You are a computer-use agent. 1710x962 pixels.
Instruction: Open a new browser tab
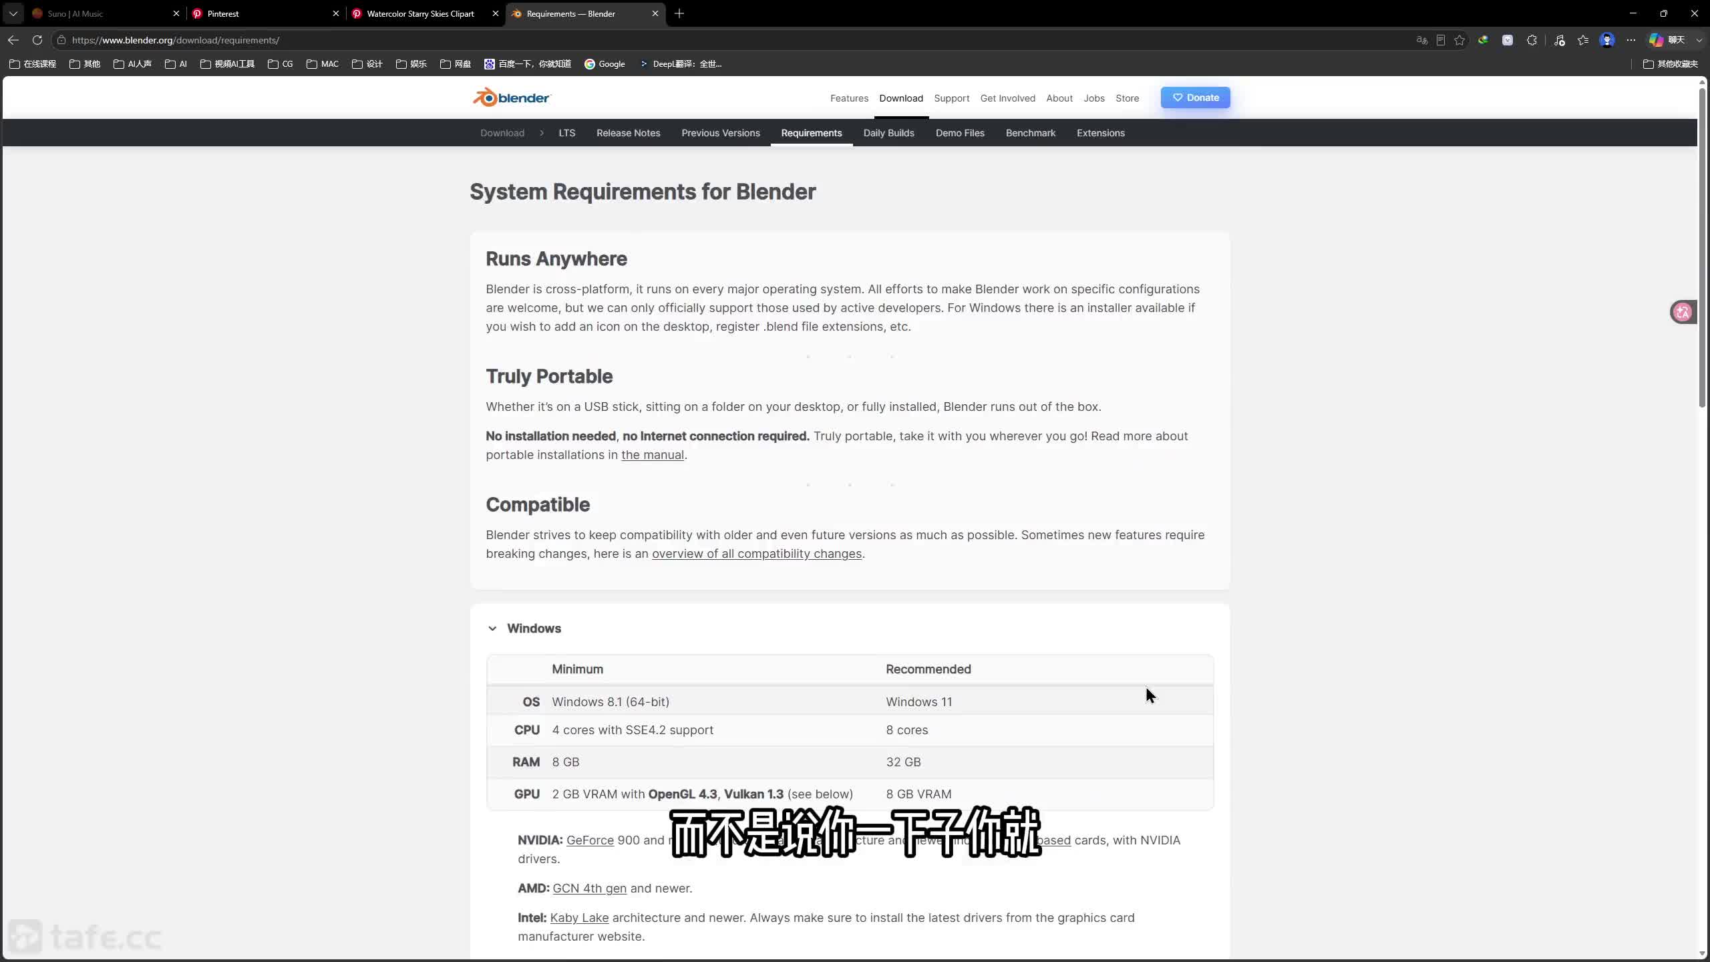[x=679, y=13]
